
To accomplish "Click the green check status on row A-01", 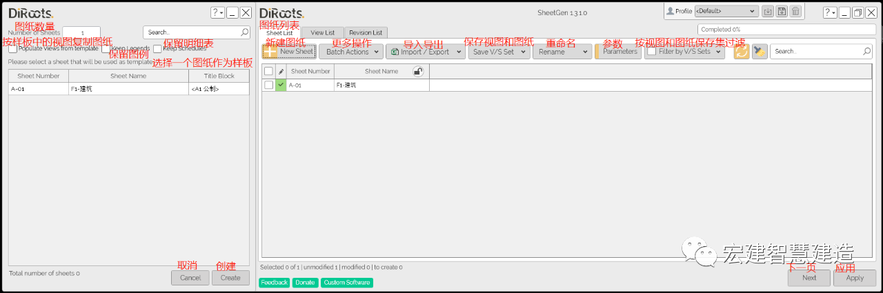I will pos(281,85).
